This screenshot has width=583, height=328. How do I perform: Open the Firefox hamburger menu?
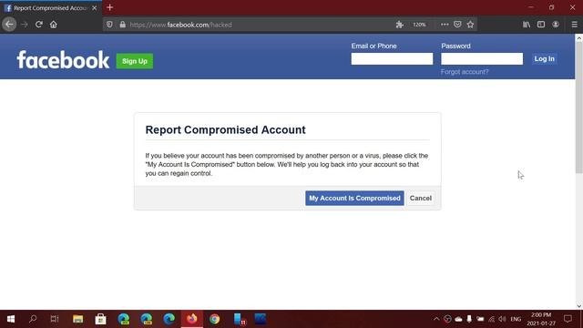(x=574, y=25)
